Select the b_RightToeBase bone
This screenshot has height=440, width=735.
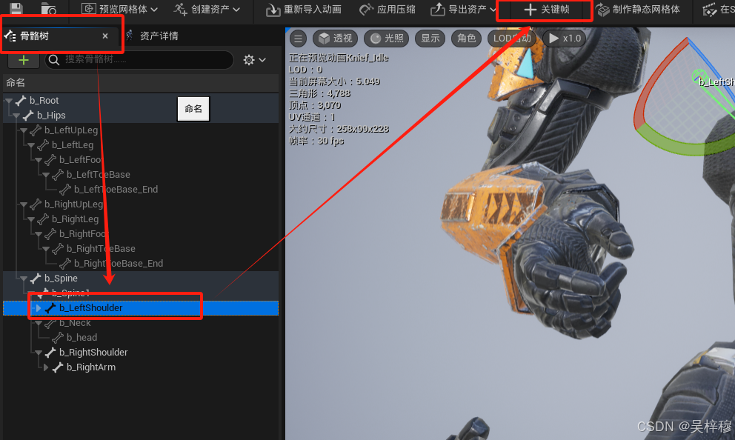tap(101, 249)
